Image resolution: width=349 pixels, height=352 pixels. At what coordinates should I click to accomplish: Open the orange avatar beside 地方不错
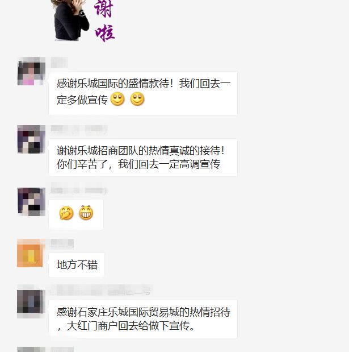point(30,253)
